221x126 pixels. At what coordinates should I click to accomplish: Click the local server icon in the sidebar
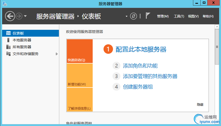(x=8, y=40)
